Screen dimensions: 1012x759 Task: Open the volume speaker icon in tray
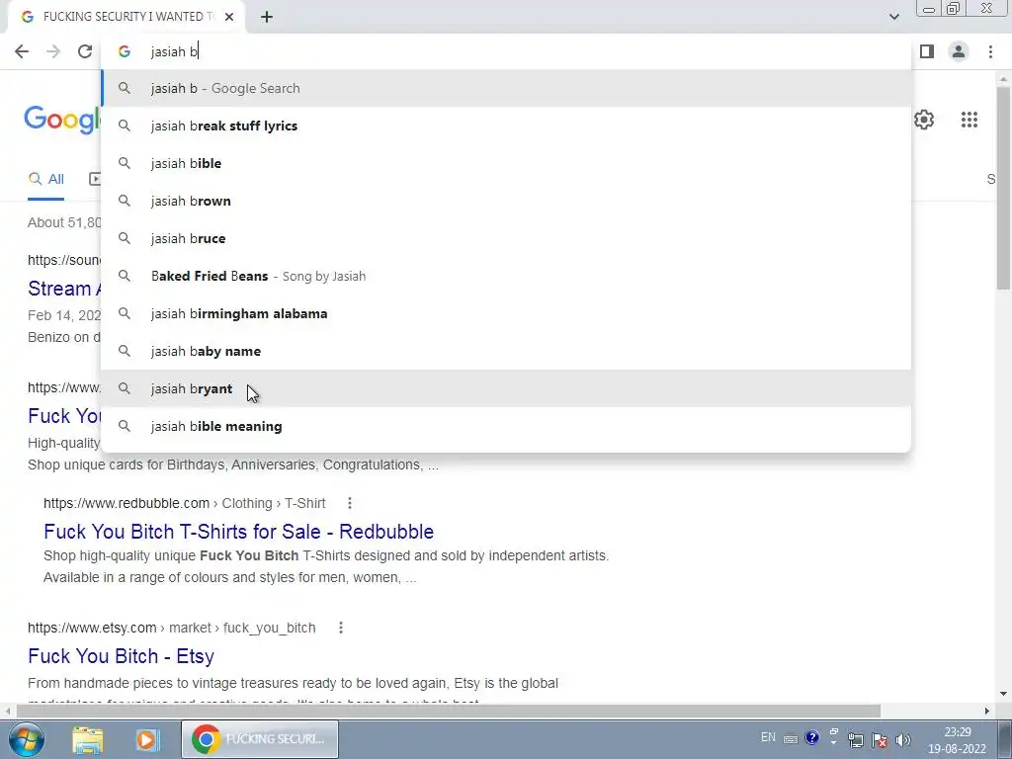903,739
